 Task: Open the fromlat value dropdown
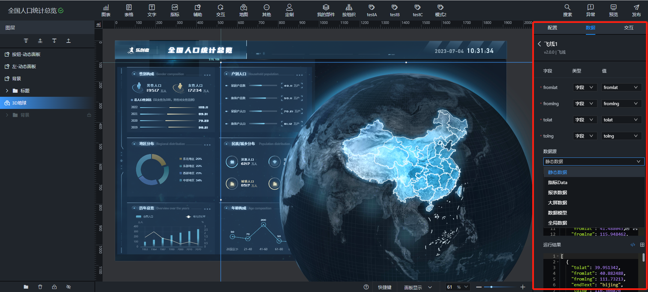click(621, 87)
